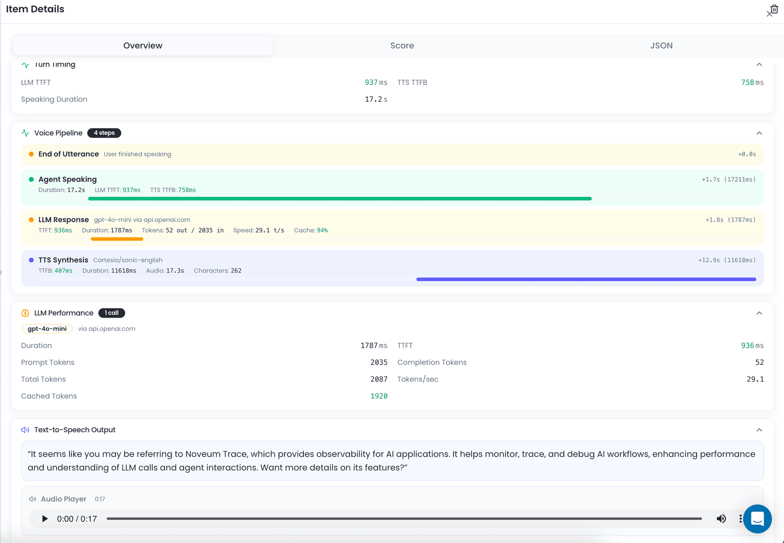Collapse the Text-to-Speech Output section
The width and height of the screenshot is (784, 543).
tap(759, 430)
